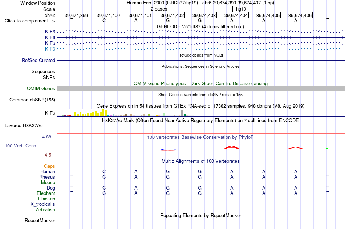Open the 100 vertebrates PhyloP conservation title
The width and height of the screenshot is (345, 229).
200,137
